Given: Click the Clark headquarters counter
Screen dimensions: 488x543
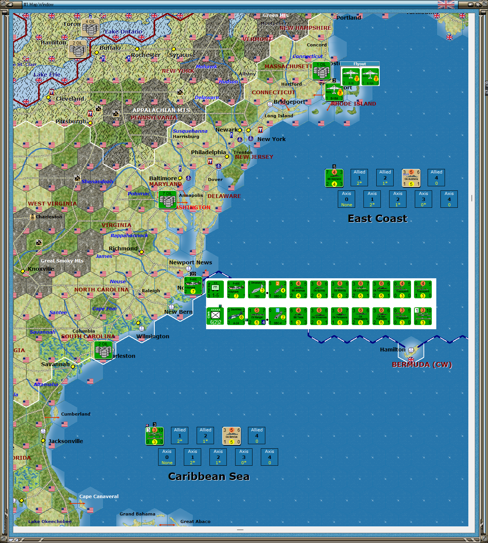Looking at the screenshot, I should (x=215, y=316).
